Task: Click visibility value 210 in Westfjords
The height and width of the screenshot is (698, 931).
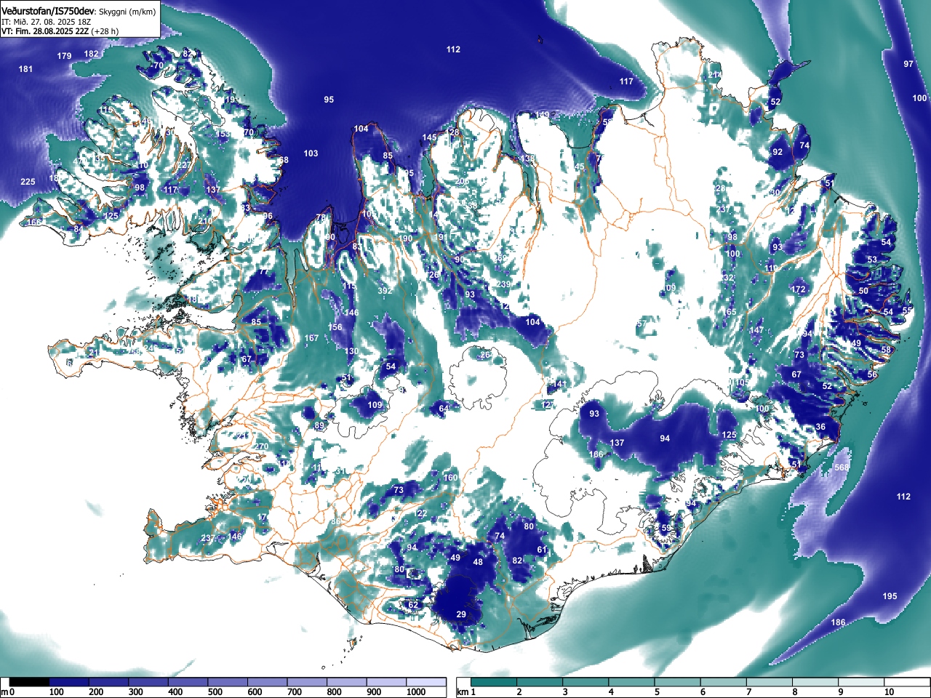Action: 206,221
